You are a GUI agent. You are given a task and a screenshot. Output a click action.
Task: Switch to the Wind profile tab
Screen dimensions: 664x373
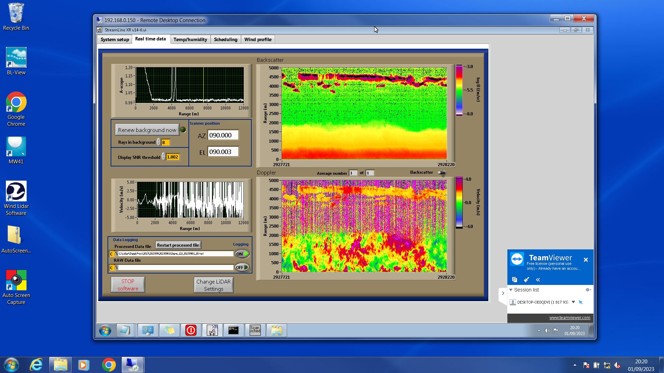[x=258, y=39]
